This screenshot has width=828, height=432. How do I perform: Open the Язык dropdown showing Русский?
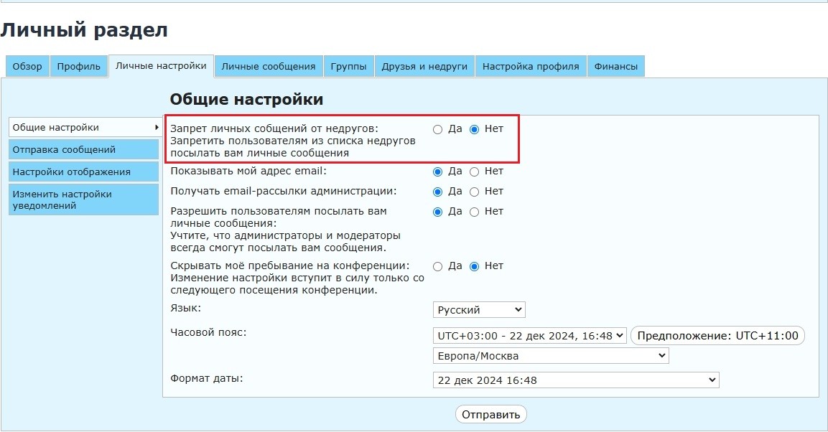pyautogui.click(x=479, y=310)
